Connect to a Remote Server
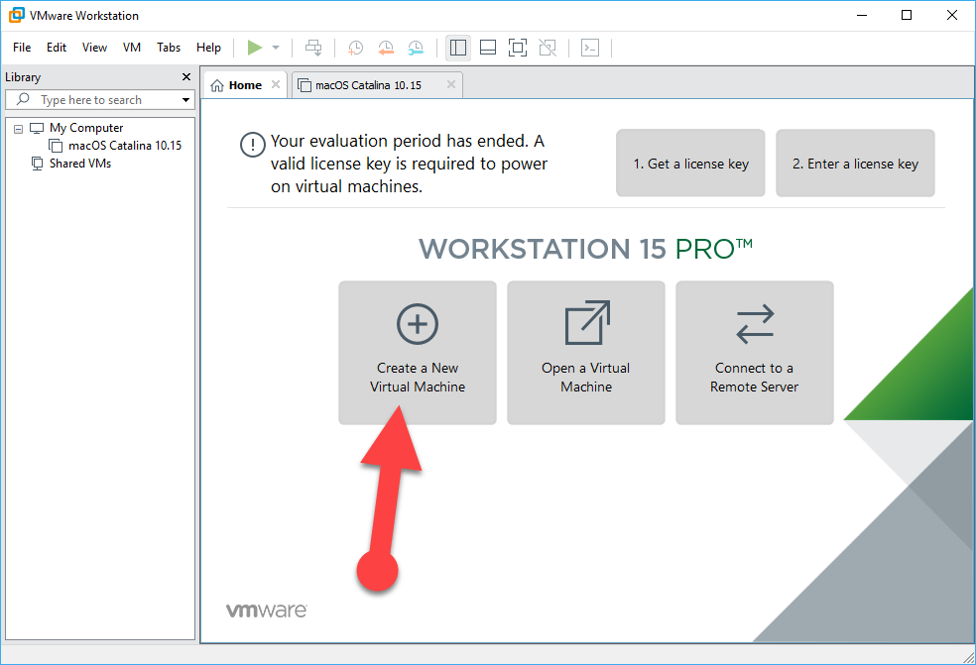 click(754, 352)
